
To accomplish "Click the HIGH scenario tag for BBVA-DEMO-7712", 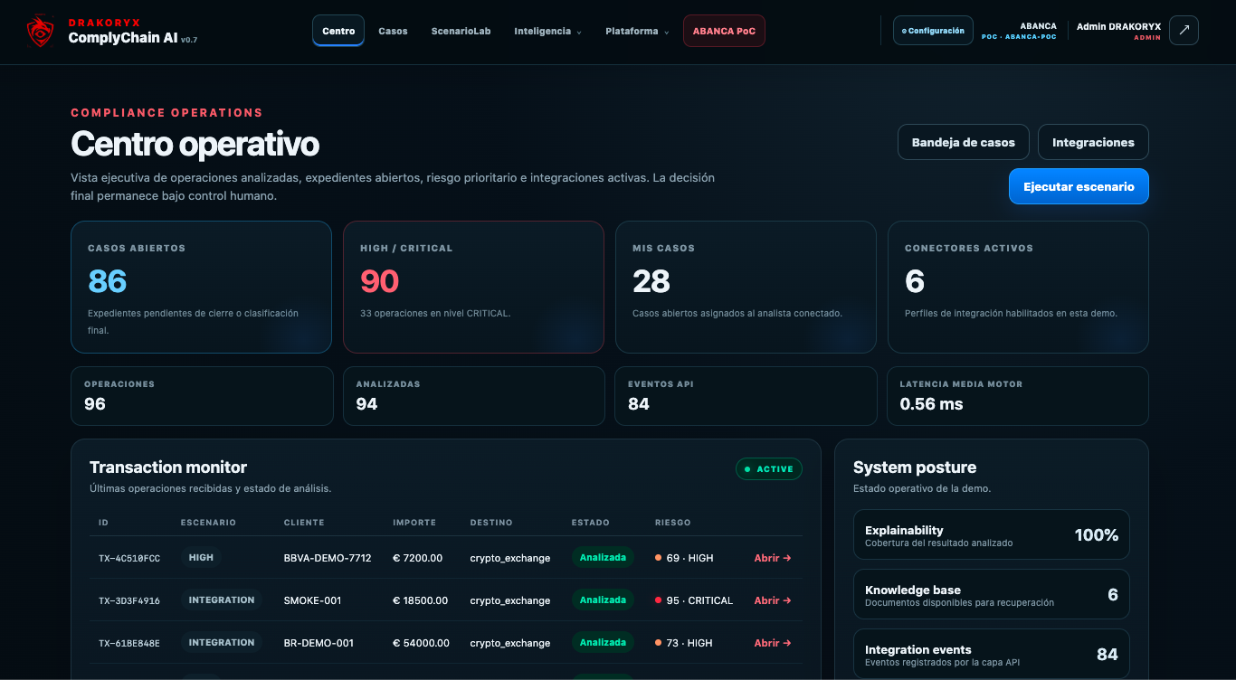I will 201,557.
